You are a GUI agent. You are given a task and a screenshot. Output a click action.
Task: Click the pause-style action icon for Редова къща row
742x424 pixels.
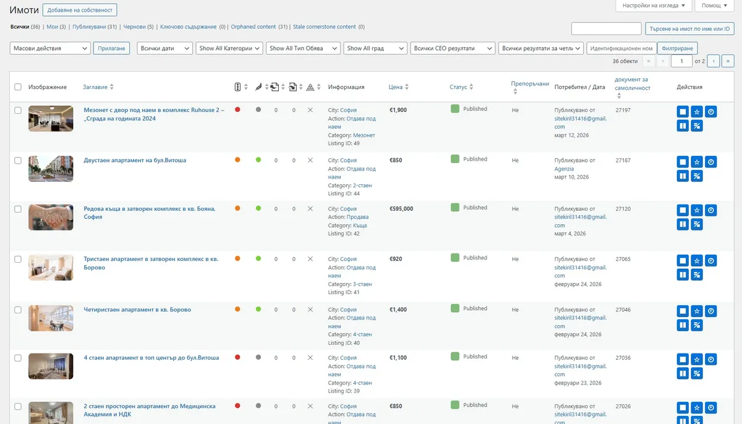click(682, 224)
